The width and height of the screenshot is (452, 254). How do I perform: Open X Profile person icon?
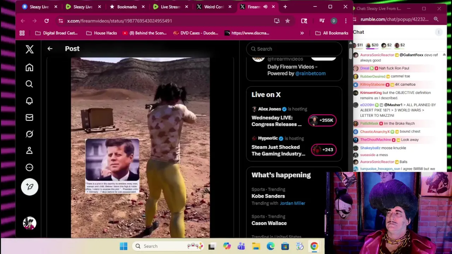pos(29,151)
